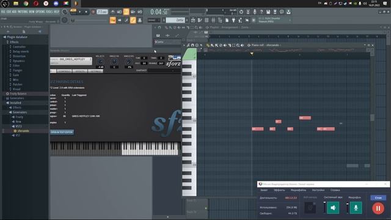This screenshot has width=391, height=220.
Task: Click the help question-mark icon
Action: [x=261, y=12]
